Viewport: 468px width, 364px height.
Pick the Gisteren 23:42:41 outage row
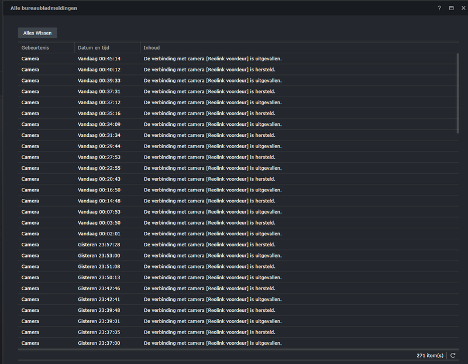point(234,299)
